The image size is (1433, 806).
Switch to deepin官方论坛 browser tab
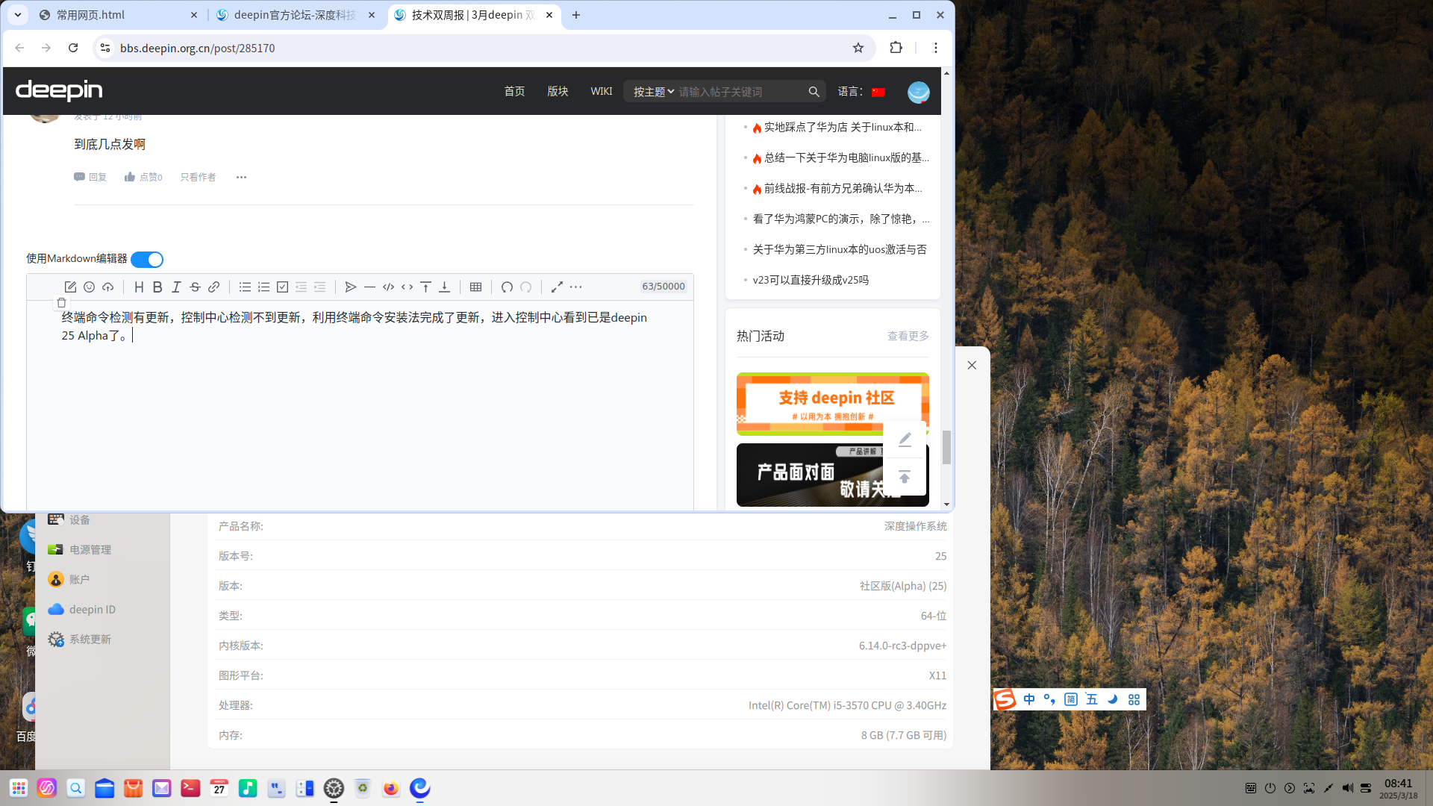point(296,15)
